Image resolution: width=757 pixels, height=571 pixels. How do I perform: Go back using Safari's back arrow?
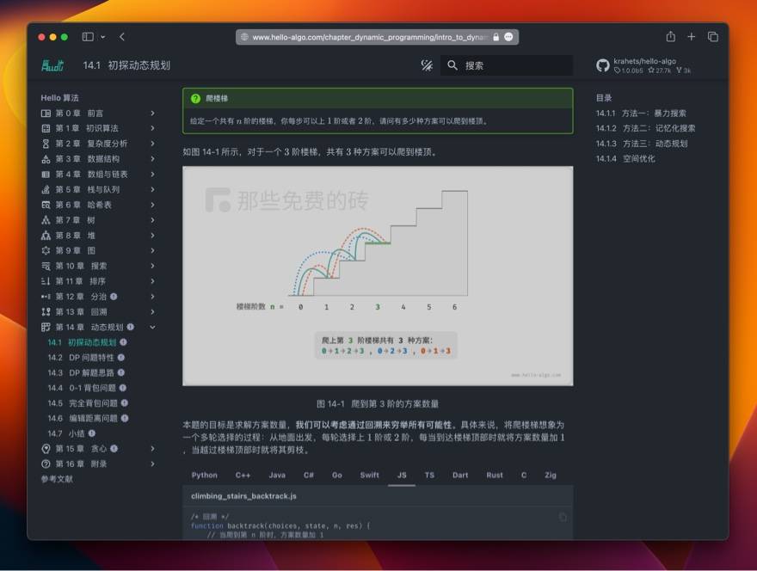(122, 37)
